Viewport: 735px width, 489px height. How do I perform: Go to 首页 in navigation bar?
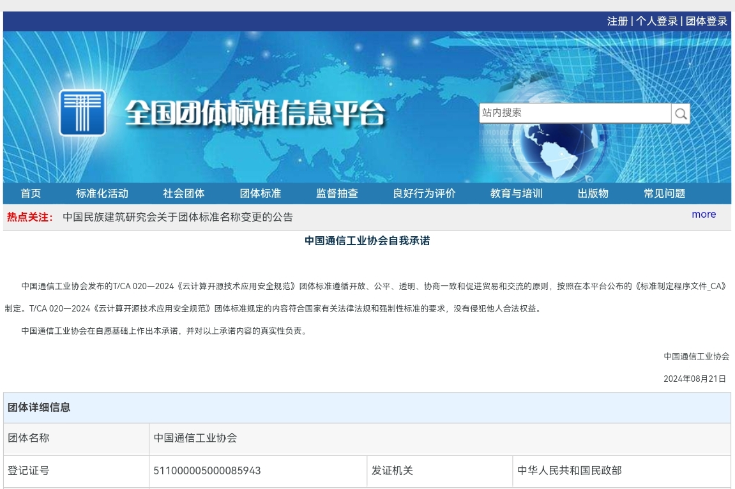(x=31, y=193)
